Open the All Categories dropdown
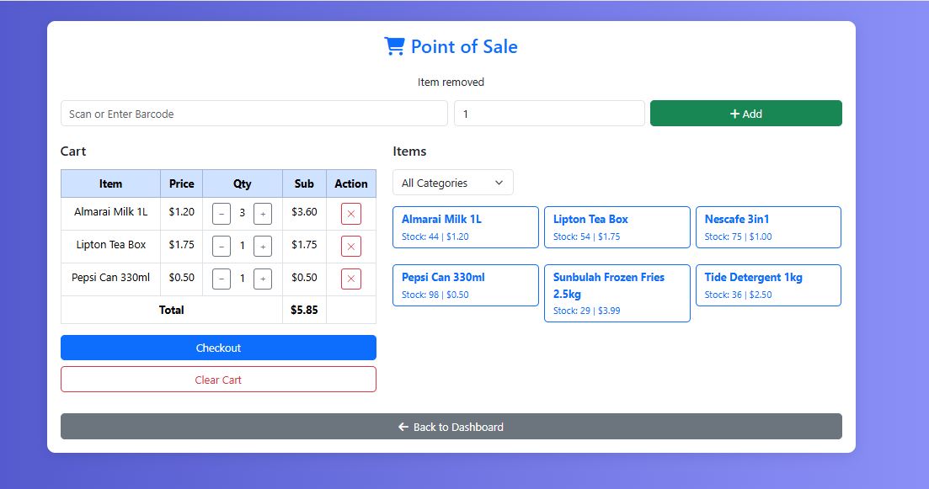The width and height of the screenshot is (929, 489). [452, 182]
